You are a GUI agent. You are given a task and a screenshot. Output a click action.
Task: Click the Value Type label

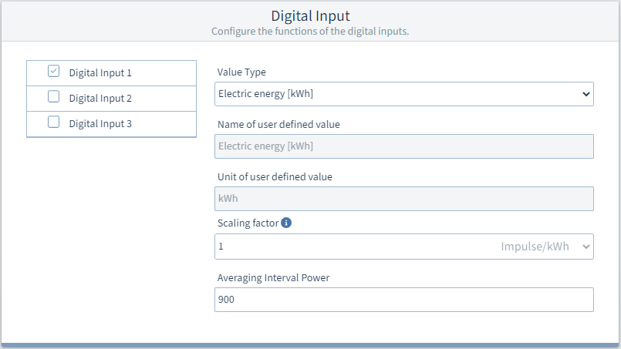[241, 72]
